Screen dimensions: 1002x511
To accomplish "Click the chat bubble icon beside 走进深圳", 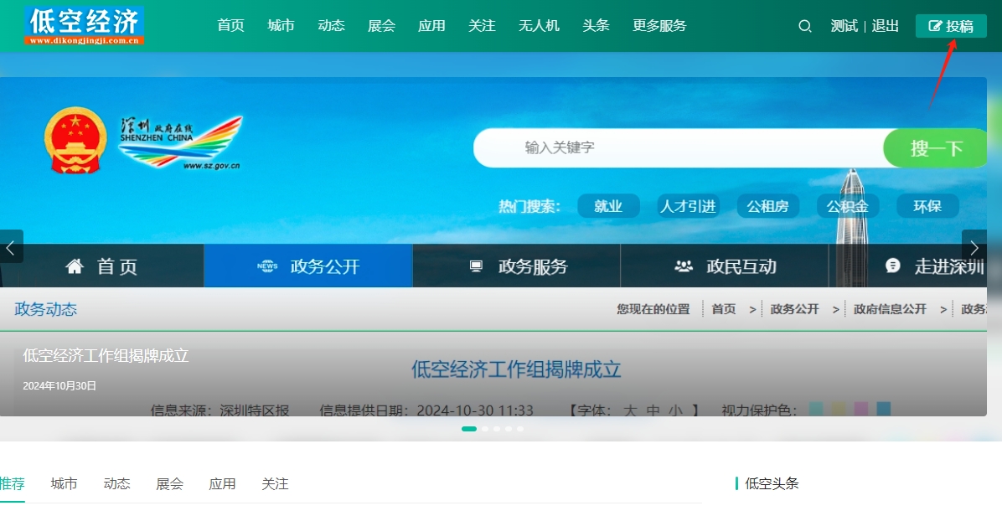I will pos(893,266).
